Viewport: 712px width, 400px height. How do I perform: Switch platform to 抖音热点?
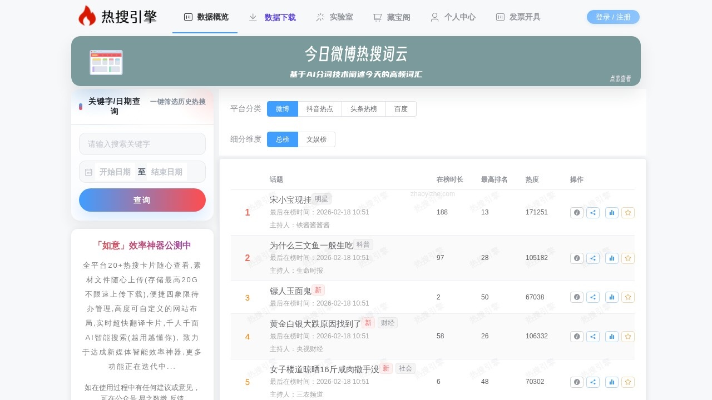coord(320,109)
